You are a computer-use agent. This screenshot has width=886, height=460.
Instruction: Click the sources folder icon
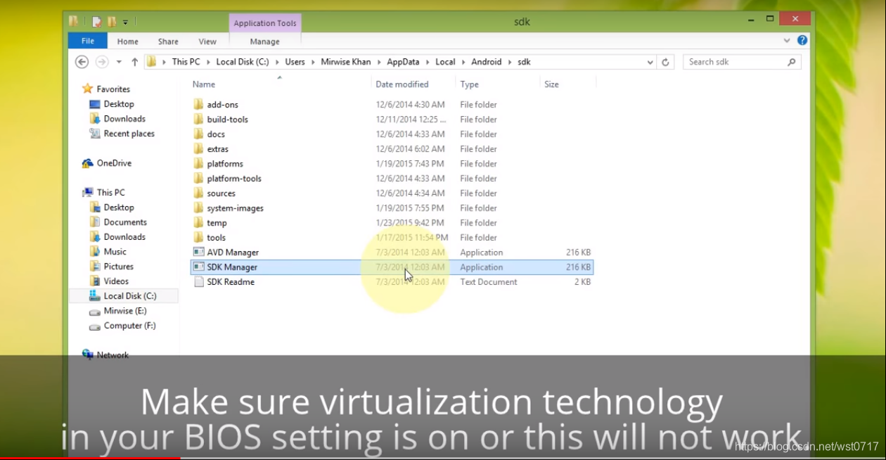[198, 193]
